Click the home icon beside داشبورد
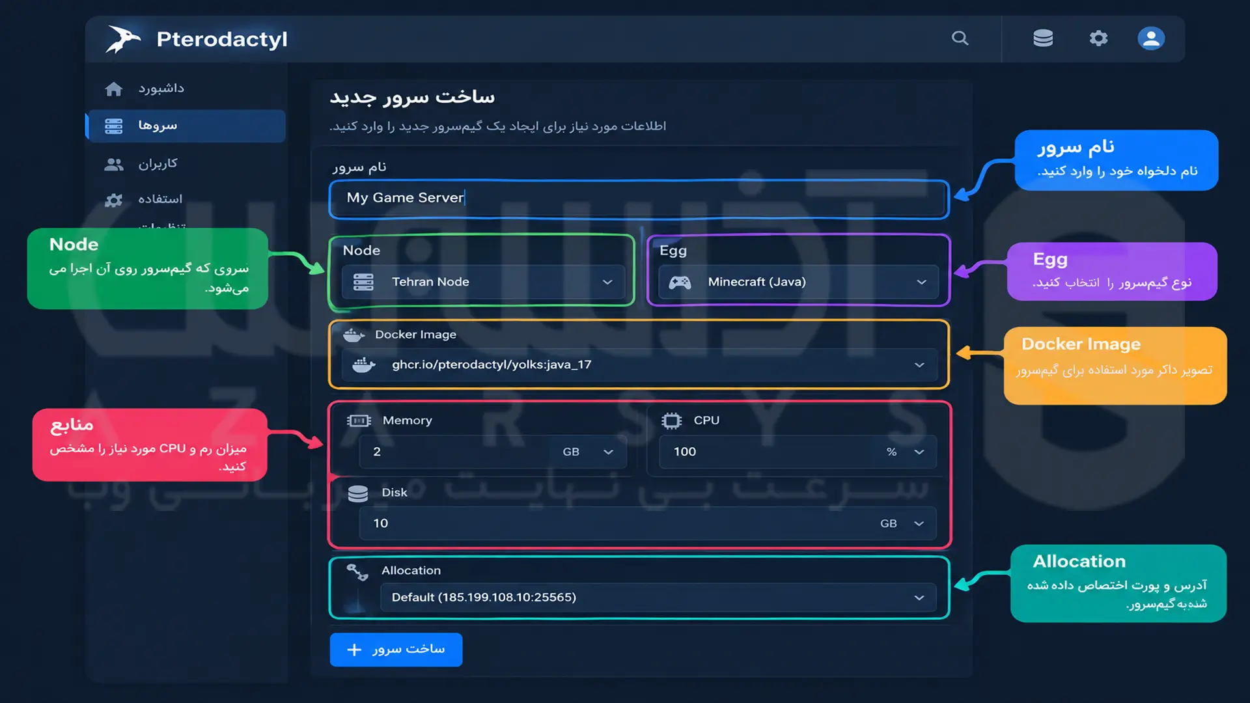1250x703 pixels. [x=114, y=89]
